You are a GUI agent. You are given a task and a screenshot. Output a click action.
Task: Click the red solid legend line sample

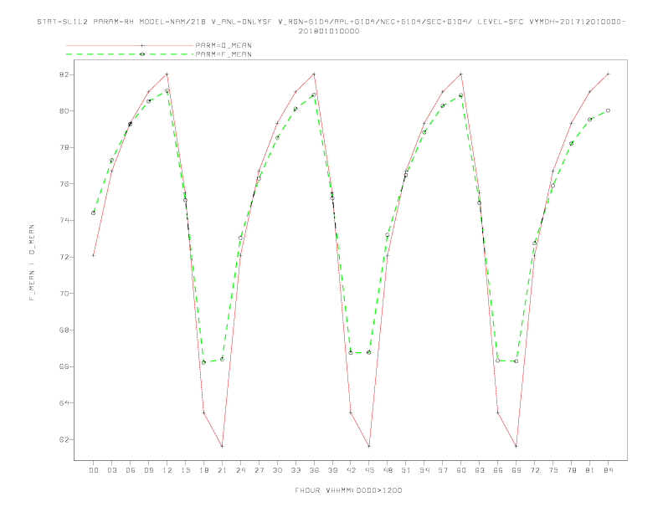[x=130, y=45]
